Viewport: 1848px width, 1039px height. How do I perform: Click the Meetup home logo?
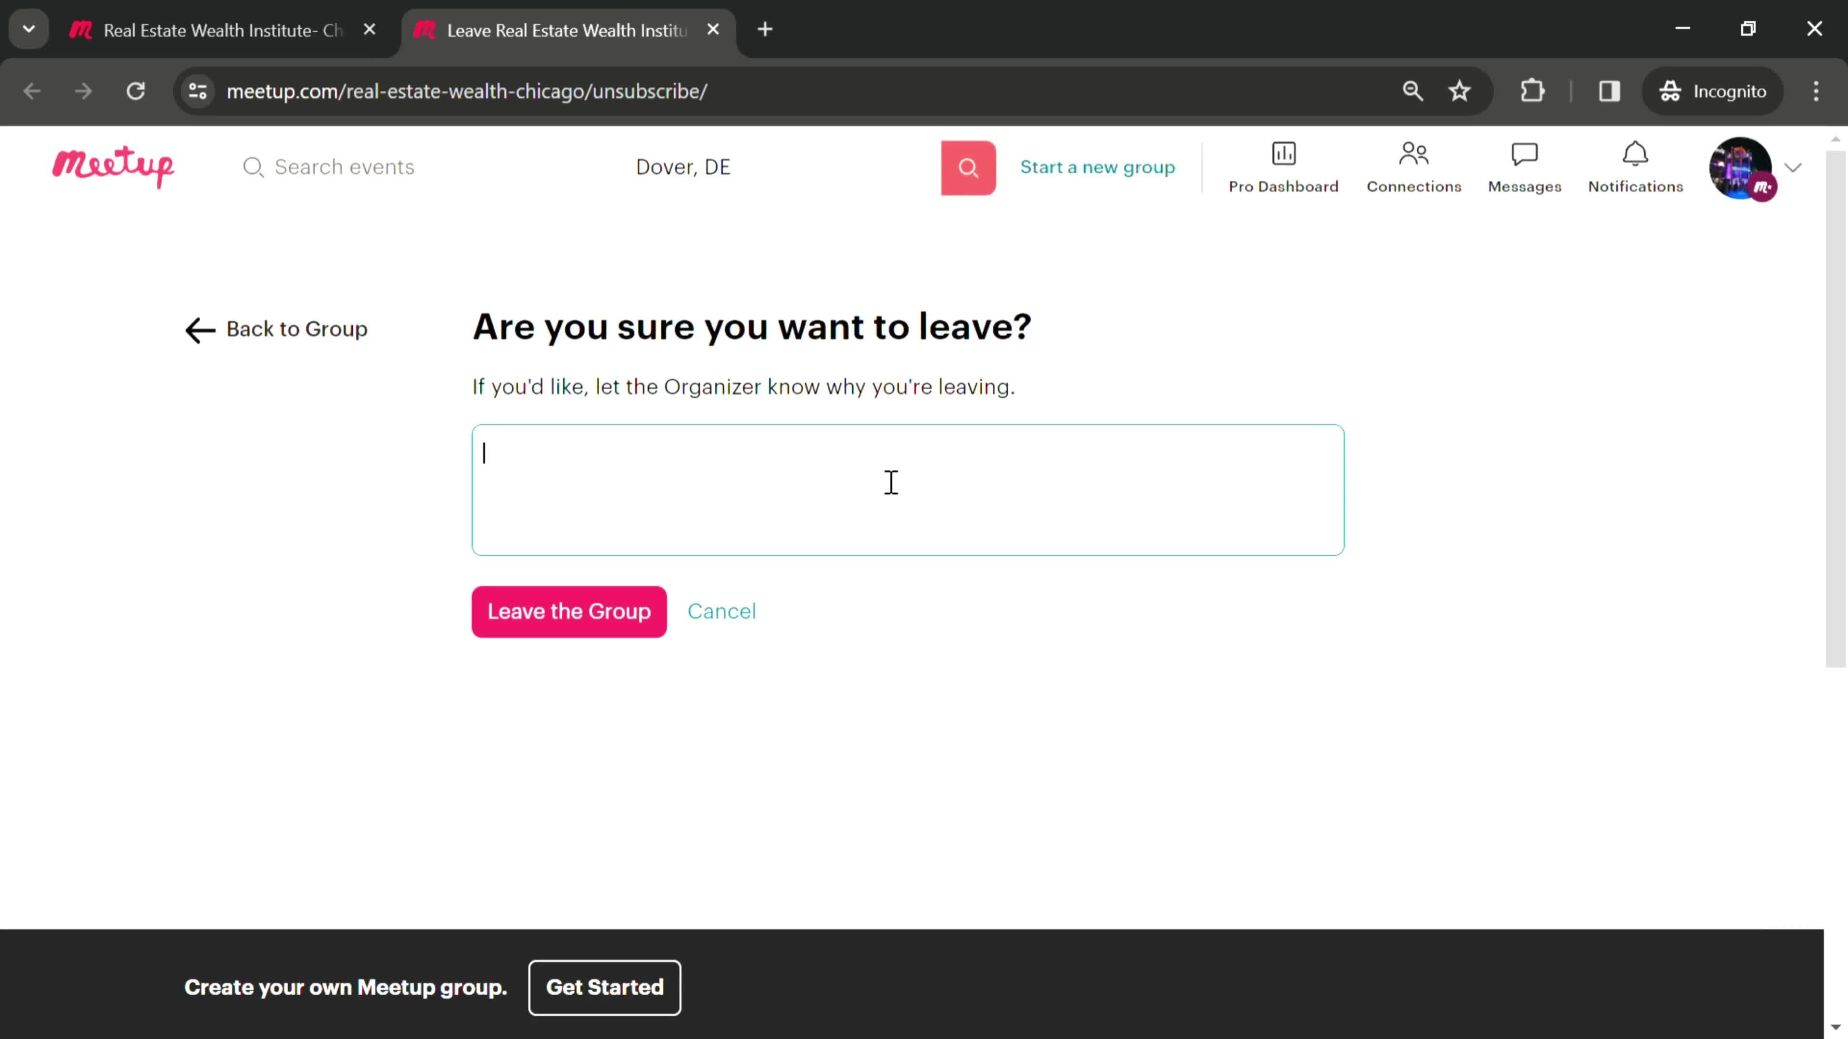click(114, 166)
